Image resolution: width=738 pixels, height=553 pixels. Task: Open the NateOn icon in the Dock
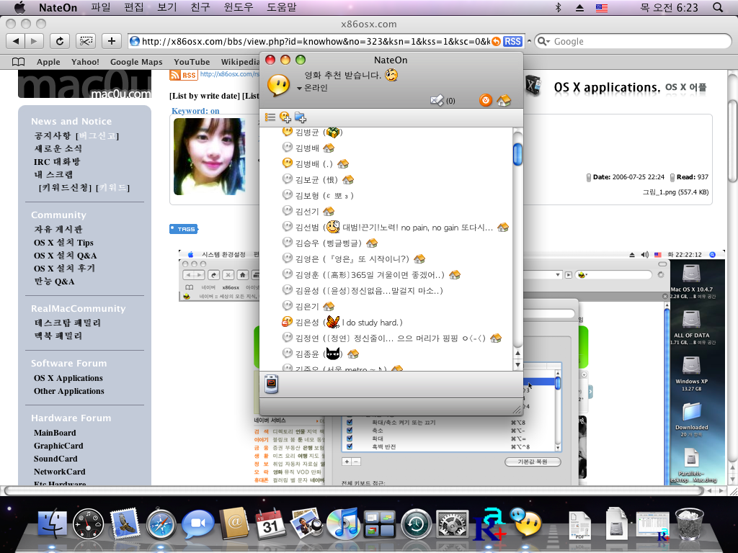525,523
